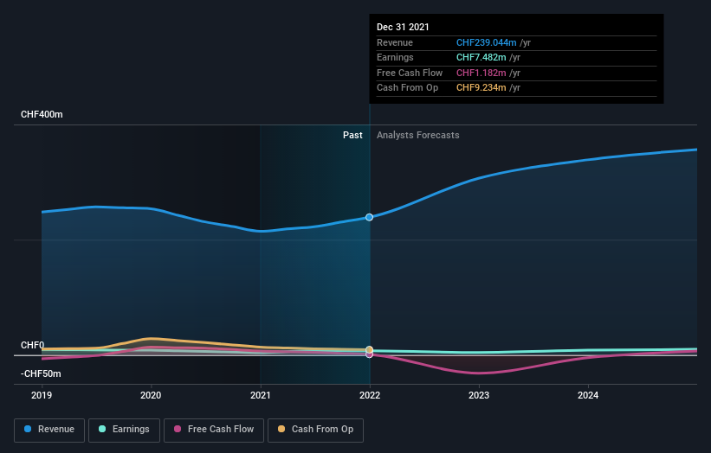The height and width of the screenshot is (453, 711).
Task: Click the pink Free Cash Flow data point
Action: [370, 354]
